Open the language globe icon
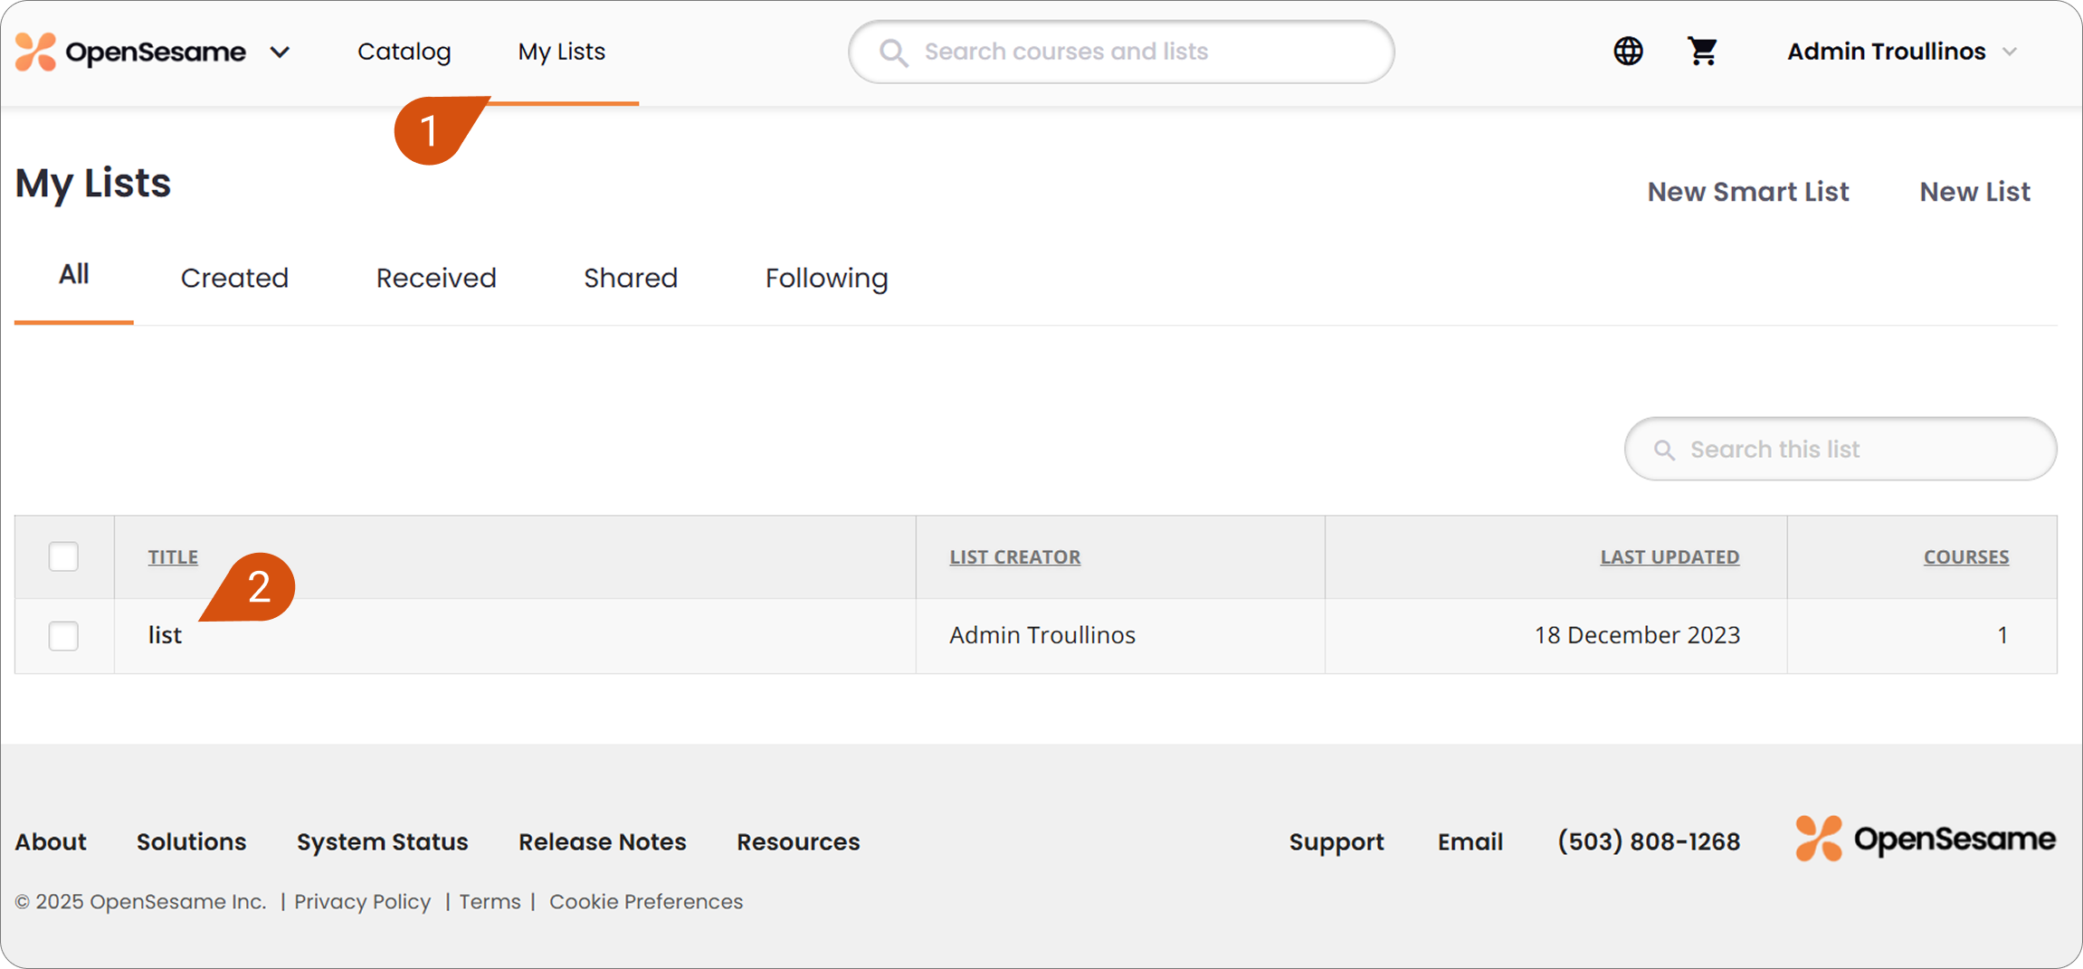The width and height of the screenshot is (2083, 969). (1628, 51)
